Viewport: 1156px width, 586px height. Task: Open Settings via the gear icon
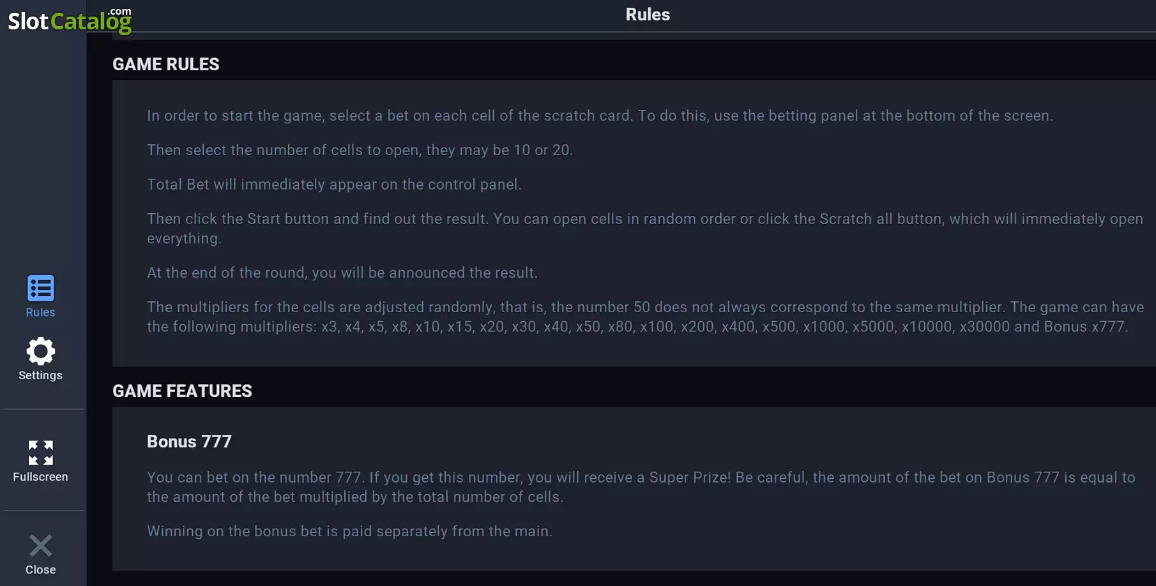pyautogui.click(x=40, y=351)
